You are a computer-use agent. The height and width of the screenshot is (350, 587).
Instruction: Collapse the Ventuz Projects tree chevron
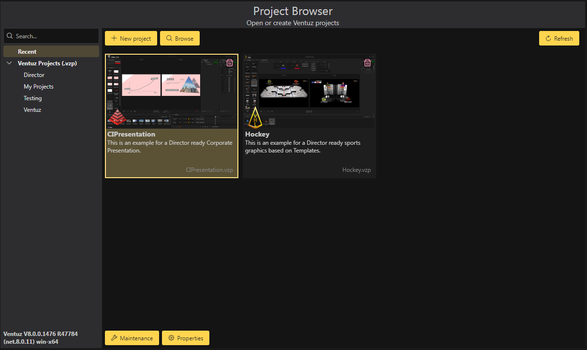point(9,63)
